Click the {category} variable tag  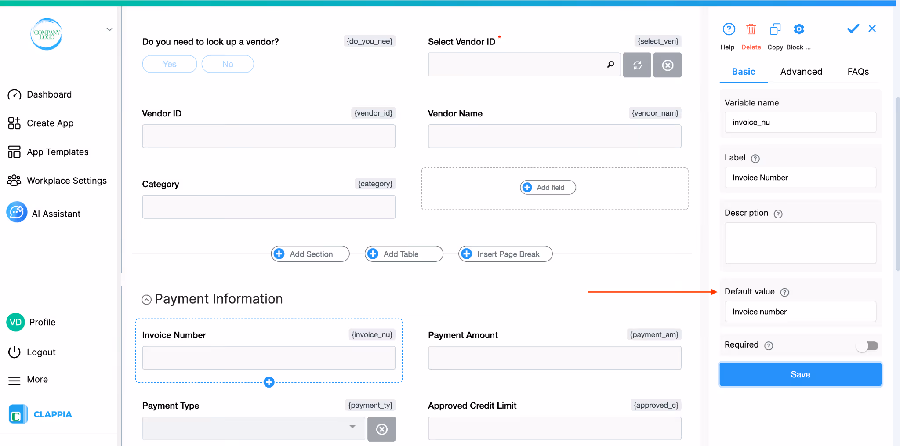pos(375,184)
